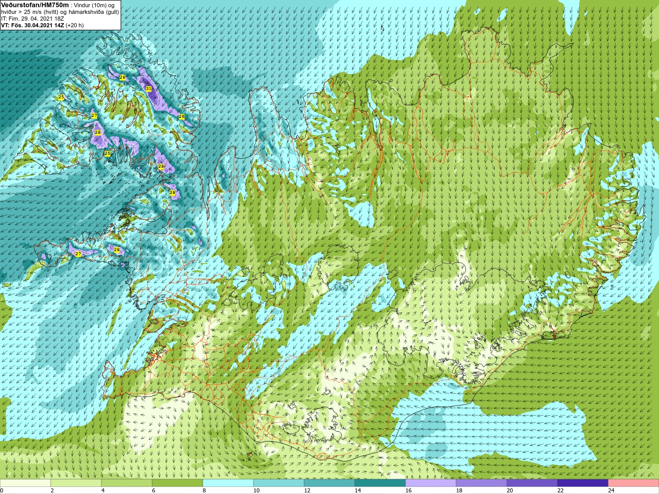Click the 6–8 m/s dark green legend swatch
The height and width of the screenshot is (494, 659).
pyautogui.click(x=178, y=483)
